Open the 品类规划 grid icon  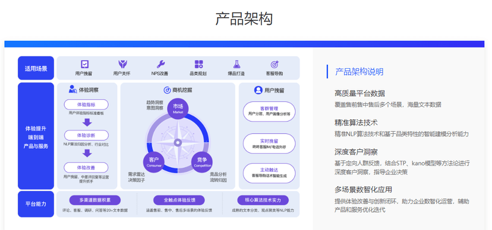[199, 64]
